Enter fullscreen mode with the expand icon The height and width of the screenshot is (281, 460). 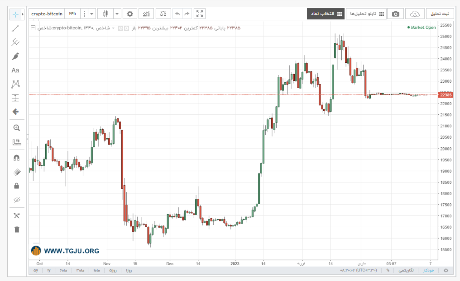pyautogui.click(x=200, y=13)
